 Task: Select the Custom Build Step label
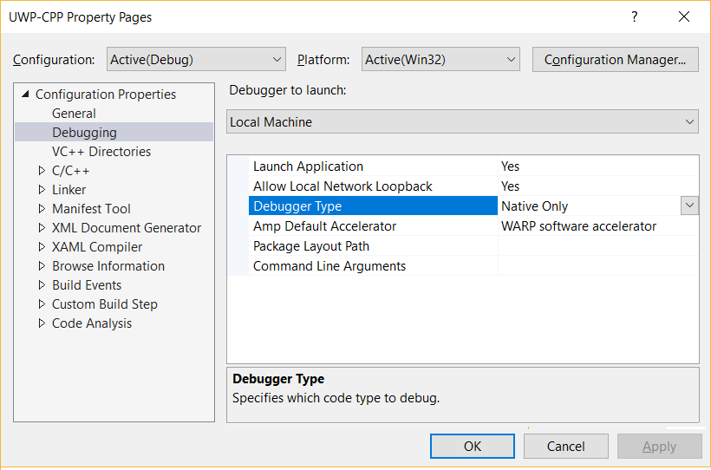point(105,304)
